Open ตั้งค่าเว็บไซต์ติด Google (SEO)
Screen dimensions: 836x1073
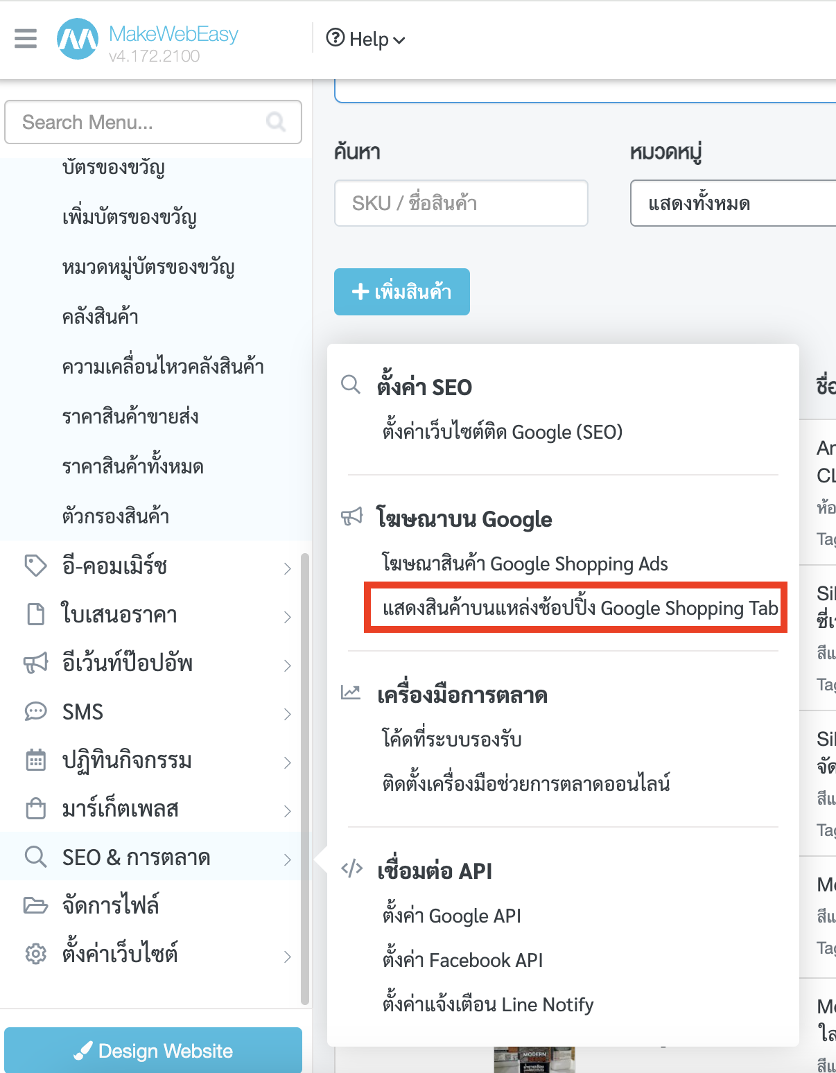coord(503,432)
